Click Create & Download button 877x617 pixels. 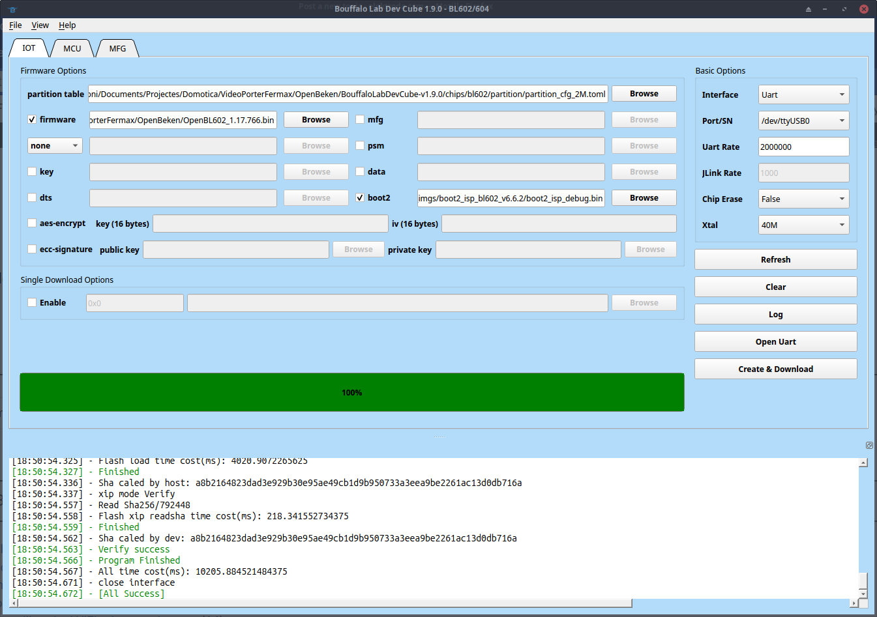coord(775,369)
